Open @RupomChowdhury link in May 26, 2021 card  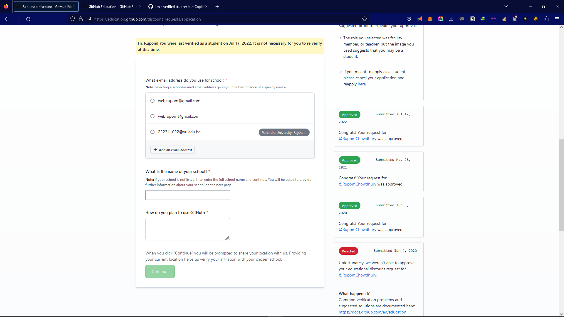357,184
